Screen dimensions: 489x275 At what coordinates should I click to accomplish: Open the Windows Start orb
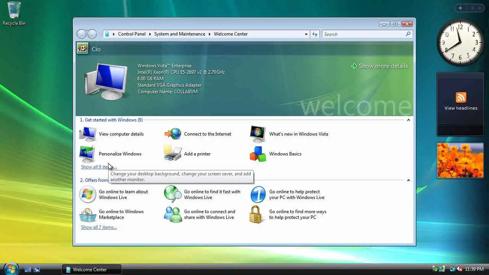[x=10, y=269]
